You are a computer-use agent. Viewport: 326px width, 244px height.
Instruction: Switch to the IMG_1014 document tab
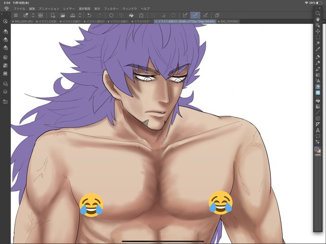pyautogui.click(x=228, y=22)
